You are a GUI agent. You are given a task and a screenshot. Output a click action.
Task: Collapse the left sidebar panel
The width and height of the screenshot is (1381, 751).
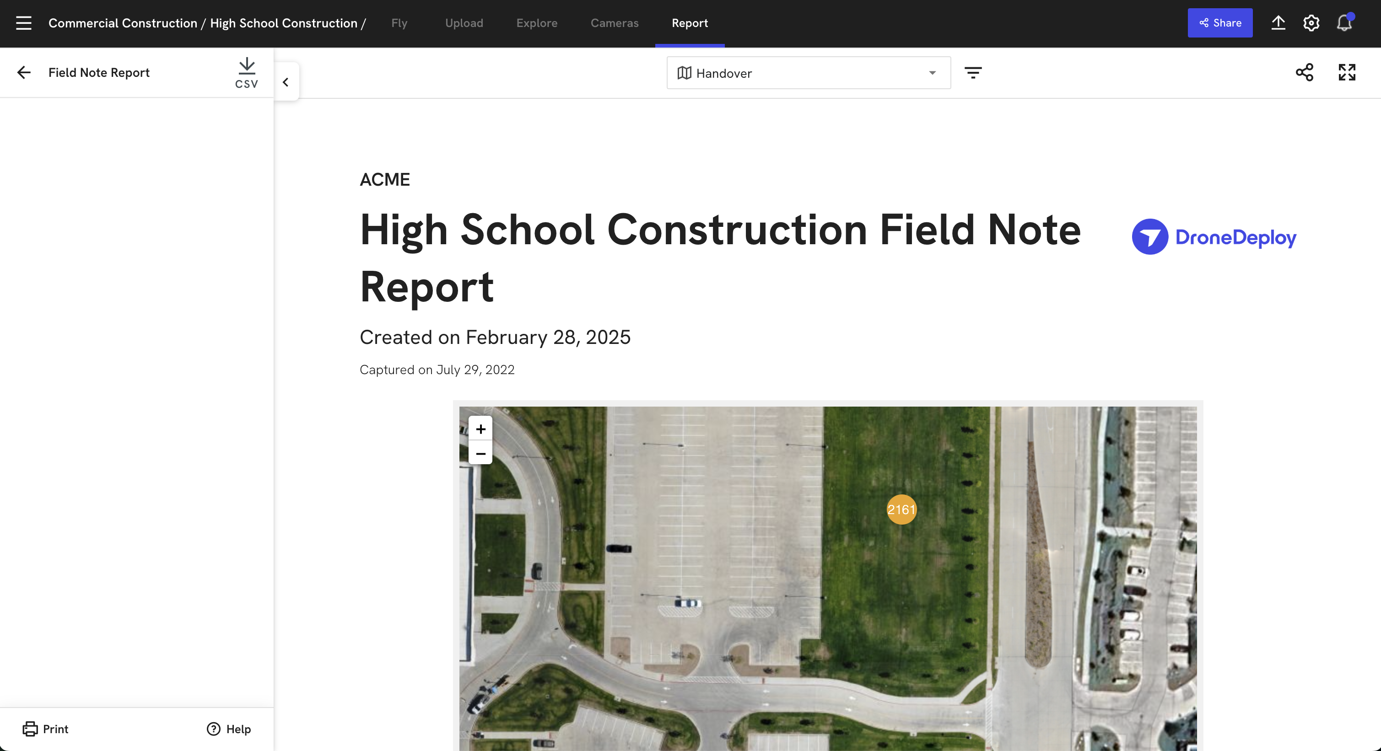click(286, 82)
